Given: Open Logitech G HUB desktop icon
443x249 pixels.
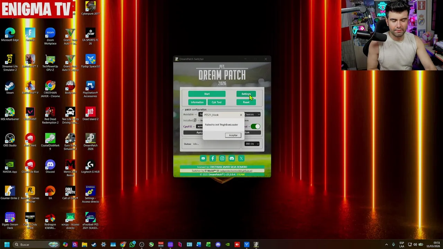Looking at the screenshot, I should 90,167.
